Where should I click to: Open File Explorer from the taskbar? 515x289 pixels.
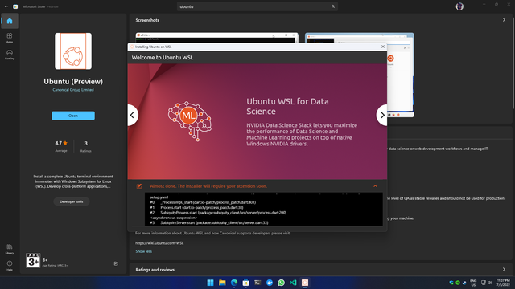click(x=222, y=283)
